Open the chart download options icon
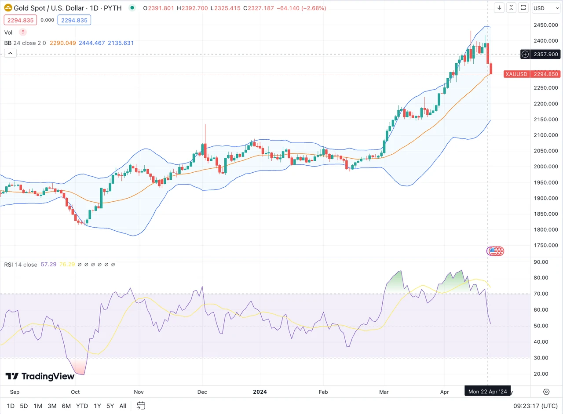 click(x=499, y=7)
